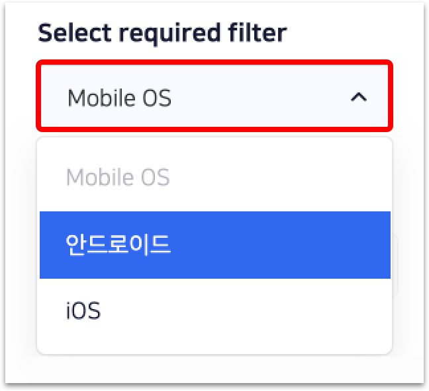
Task: Choose iOS from the dropdown list
Action: (x=83, y=310)
